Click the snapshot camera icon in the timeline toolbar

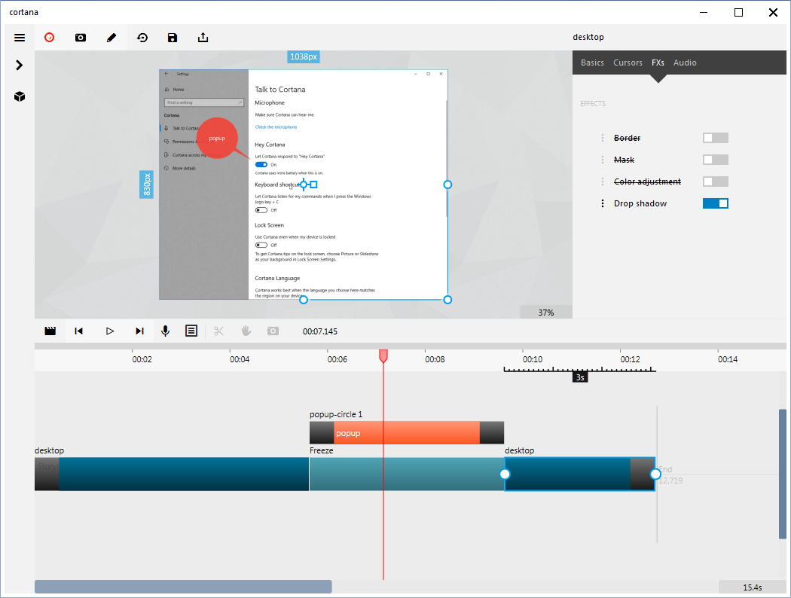(x=273, y=331)
